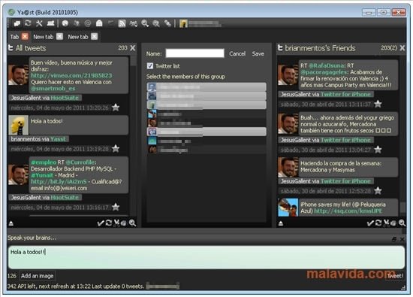Select first member in group list
This screenshot has height=297, width=413.
pos(206,86)
